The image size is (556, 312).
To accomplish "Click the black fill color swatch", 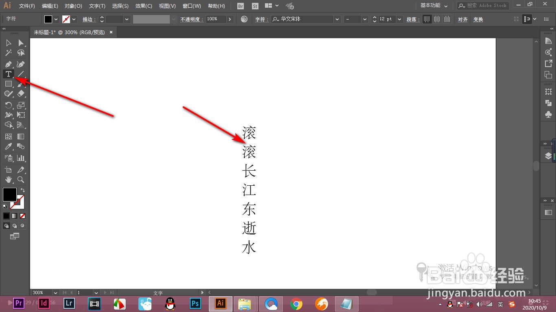I will (9, 195).
